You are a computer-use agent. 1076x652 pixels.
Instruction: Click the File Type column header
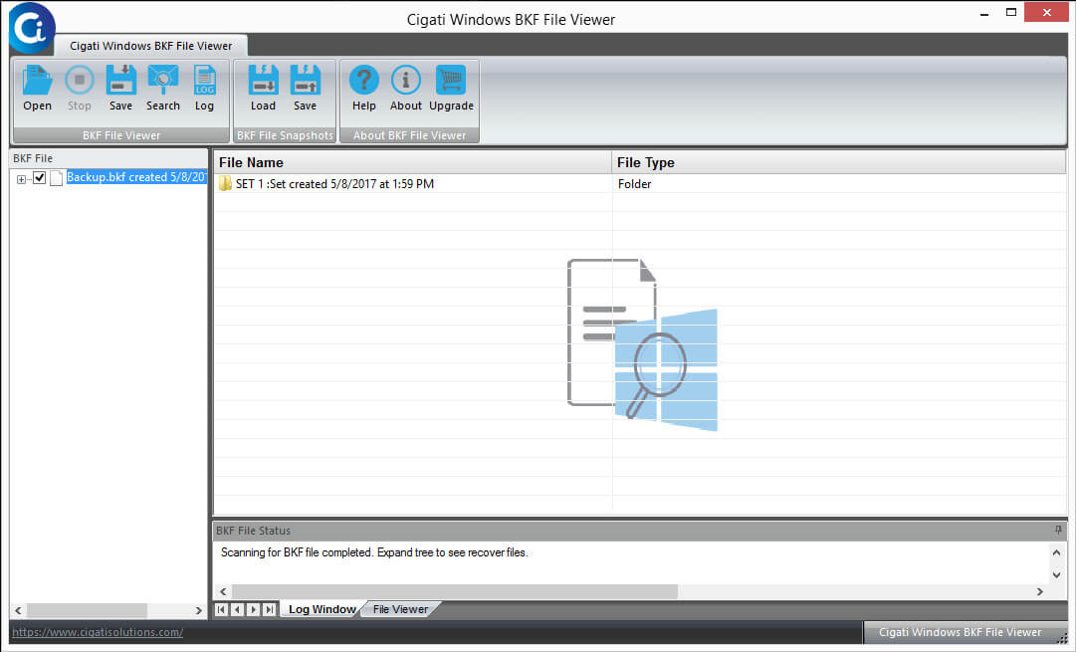coord(838,162)
